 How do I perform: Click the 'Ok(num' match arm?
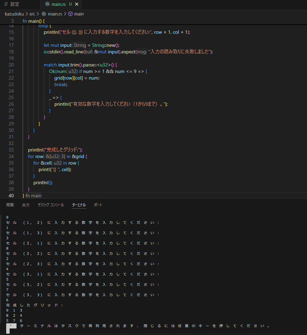click(x=58, y=71)
